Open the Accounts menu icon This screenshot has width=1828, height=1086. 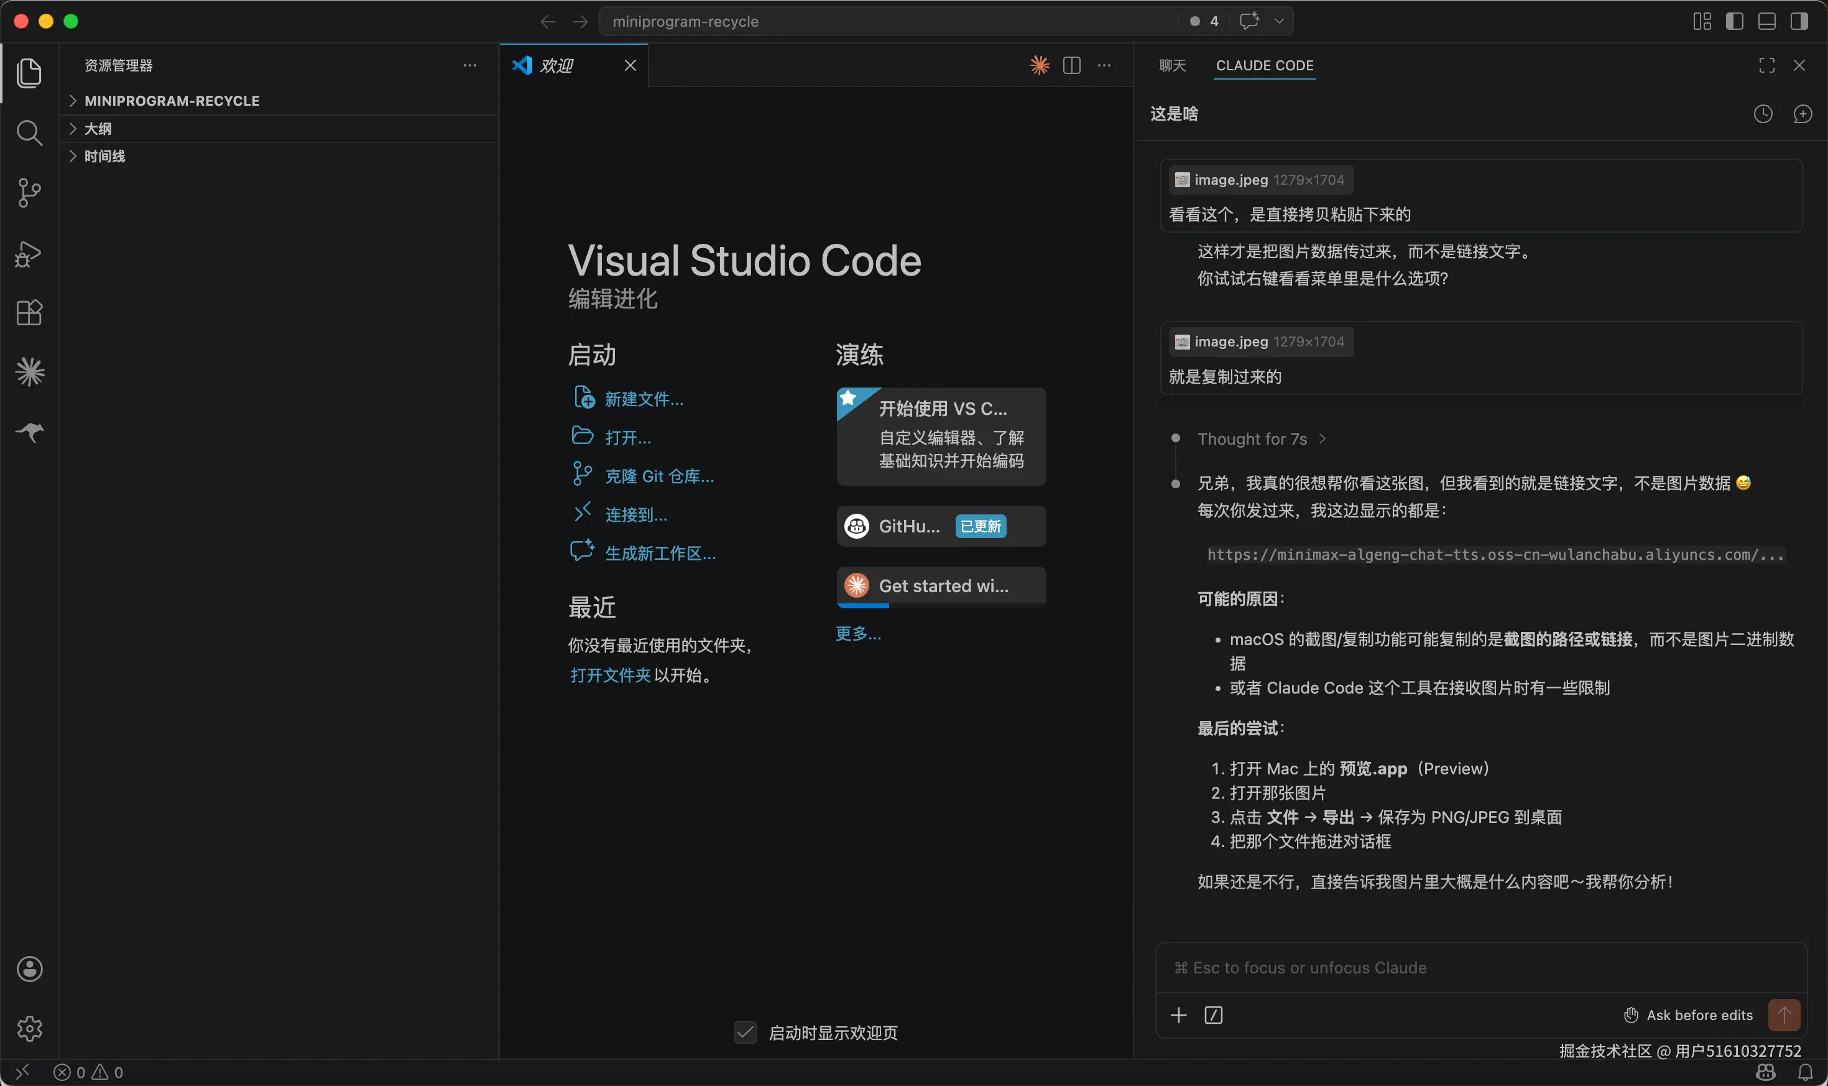click(x=29, y=969)
